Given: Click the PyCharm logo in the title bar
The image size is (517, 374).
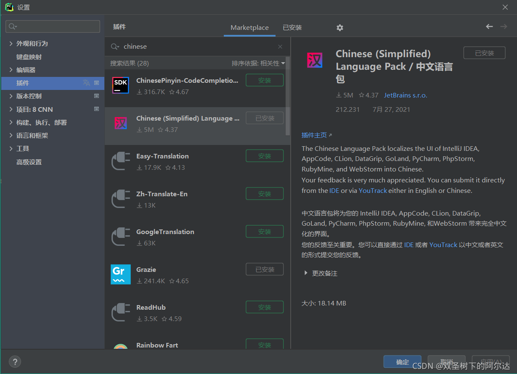Looking at the screenshot, I should (9, 7).
